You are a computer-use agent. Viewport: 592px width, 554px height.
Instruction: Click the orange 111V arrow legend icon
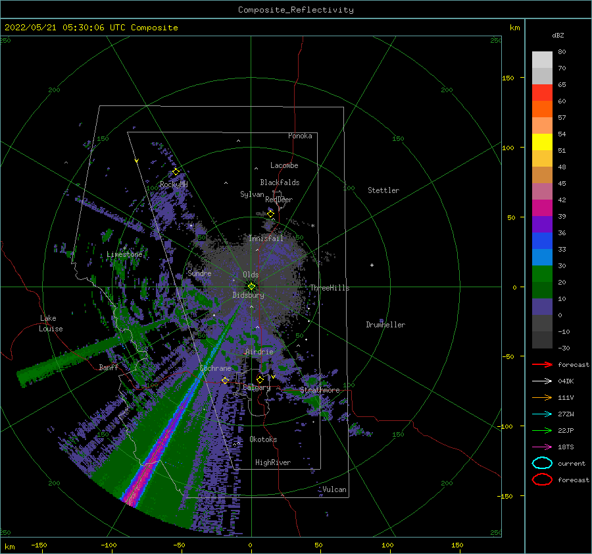[x=542, y=397]
